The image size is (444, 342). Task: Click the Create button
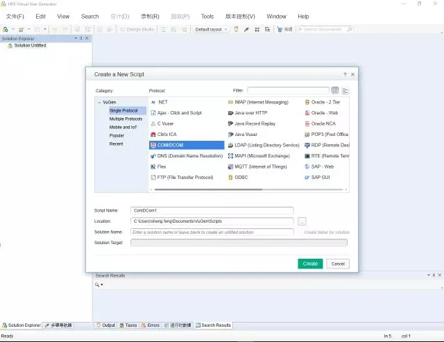coord(310,264)
